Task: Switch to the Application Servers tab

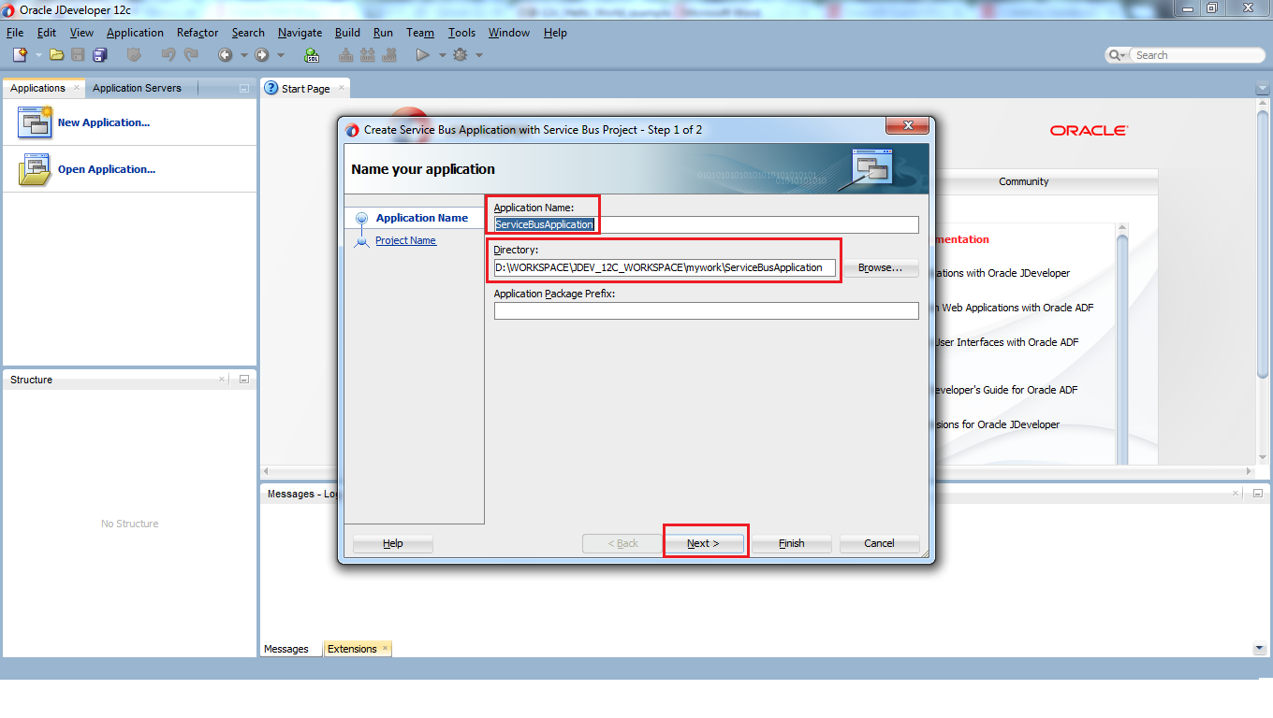Action: pos(137,88)
